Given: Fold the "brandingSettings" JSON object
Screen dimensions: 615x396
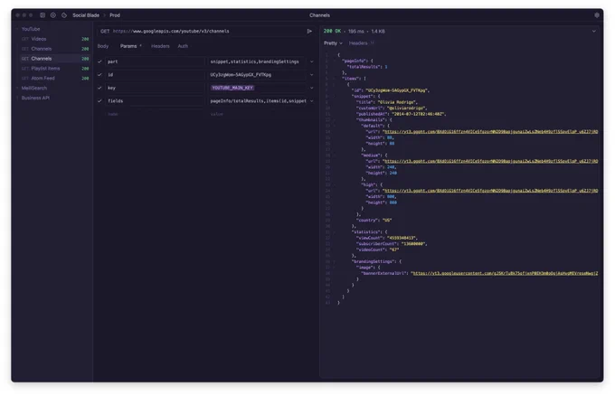Looking at the screenshot, I should tap(335, 261).
